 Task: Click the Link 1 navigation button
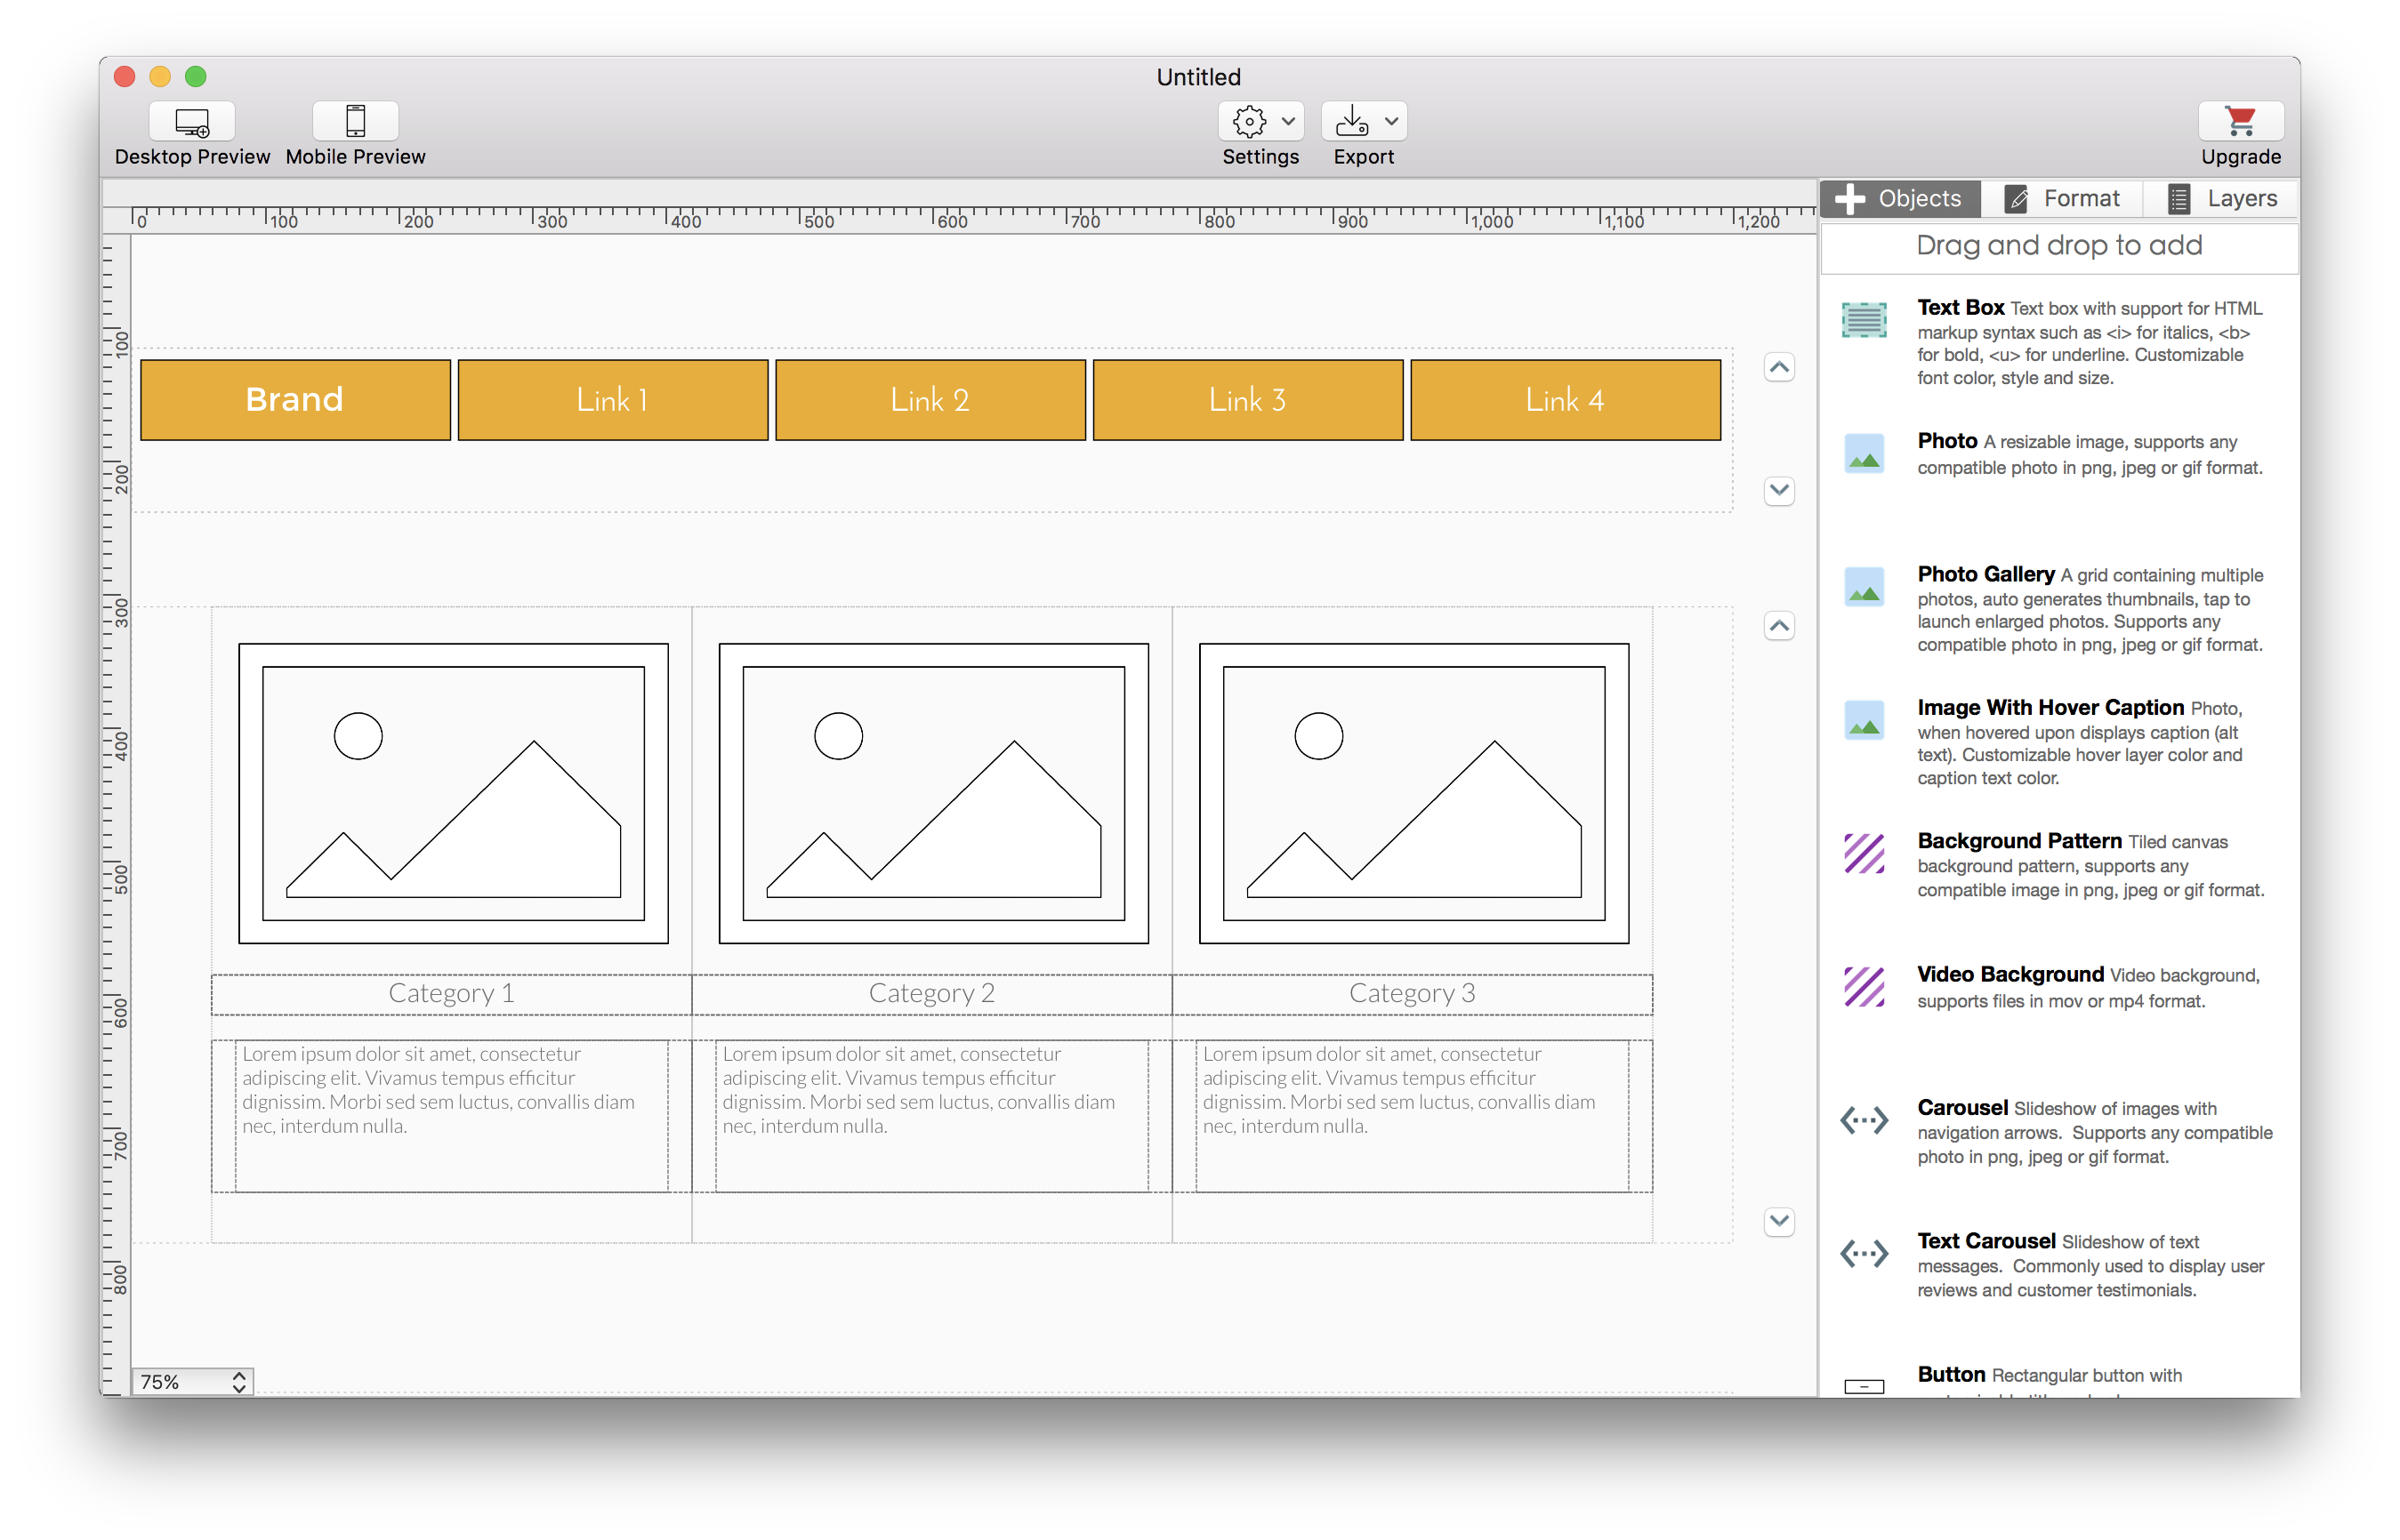[612, 400]
